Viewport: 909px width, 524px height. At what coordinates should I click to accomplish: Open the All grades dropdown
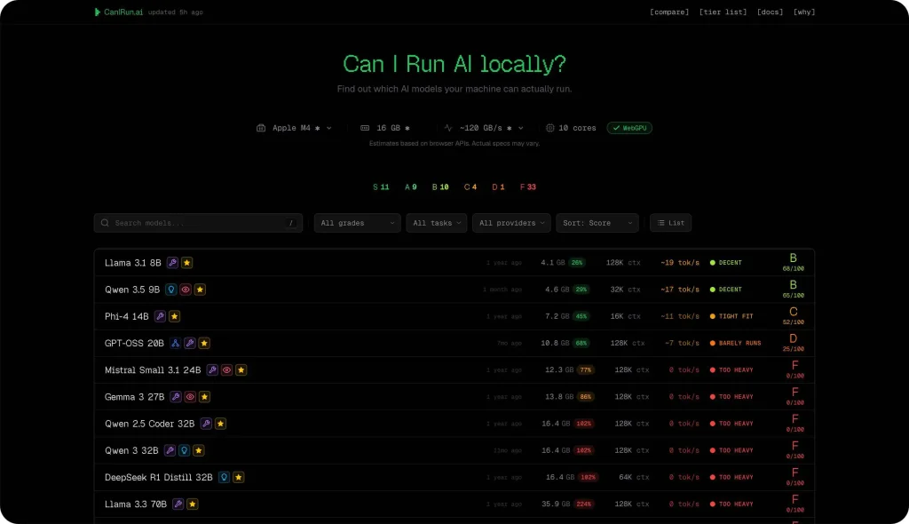click(357, 223)
